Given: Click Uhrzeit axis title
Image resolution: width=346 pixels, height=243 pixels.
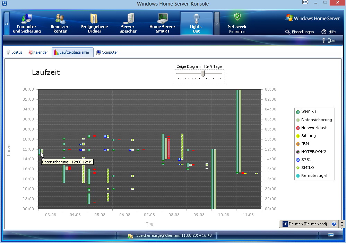Looking at the screenshot, I should coord(9,149).
